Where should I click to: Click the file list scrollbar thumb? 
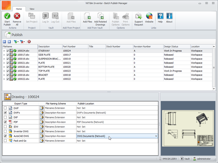214,67
